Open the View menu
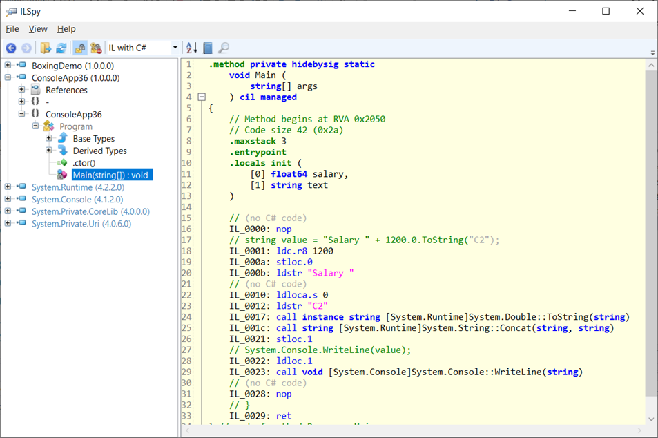Image resolution: width=658 pixels, height=438 pixels. (x=38, y=29)
